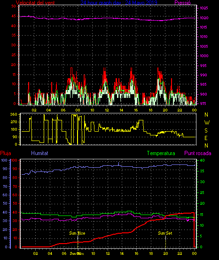The height and width of the screenshot is (260, 219).
Task: Click the 1020 value on the pressure axis
Action: pyautogui.click(x=204, y=18)
